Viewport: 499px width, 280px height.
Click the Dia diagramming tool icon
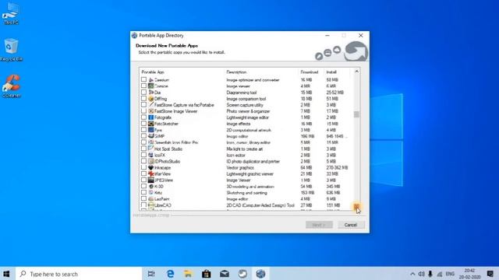pyautogui.click(x=150, y=93)
